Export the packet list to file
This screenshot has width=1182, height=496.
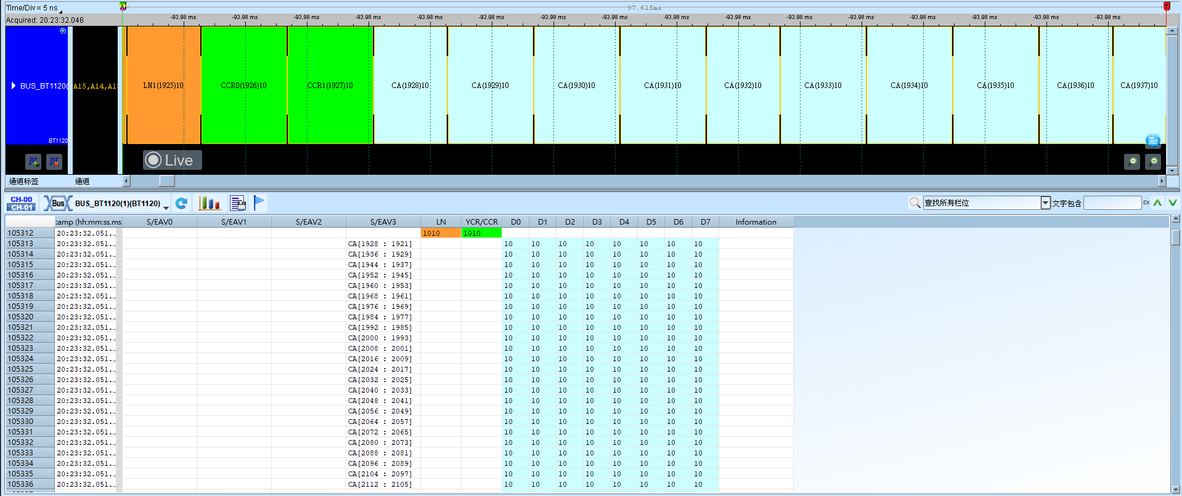click(238, 203)
